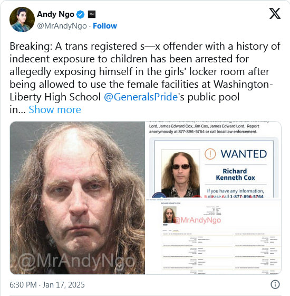
Task: Open the large mugshot photo on left
Action: click(x=78, y=198)
